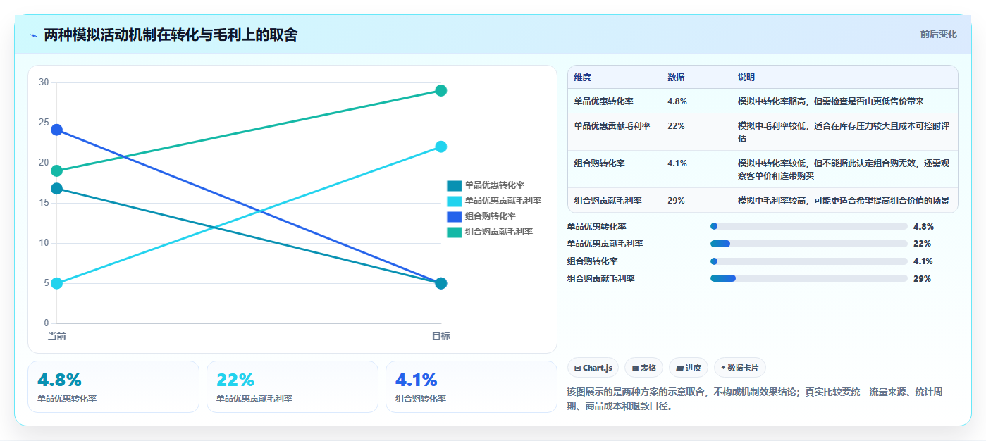Click legend label 单品优惠转化率
The width and height of the screenshot is (986, 441).
[x=494, y=186]
